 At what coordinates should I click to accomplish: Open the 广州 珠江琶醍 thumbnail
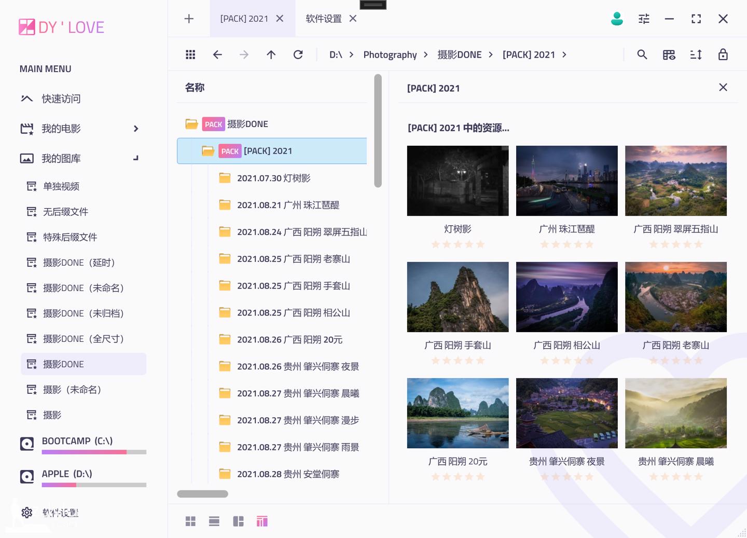pyautogui.click(x=566, y=181)
